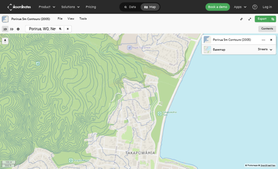Switch to the Map view
The height and width of the screenshot is (169, 278).
pyautogui.click(x=150, y=7)
